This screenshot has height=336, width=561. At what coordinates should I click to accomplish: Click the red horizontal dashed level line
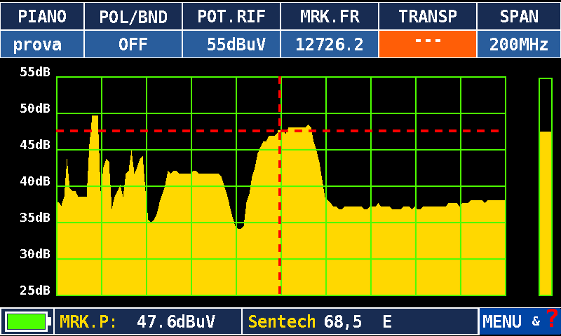coord(278,131)
